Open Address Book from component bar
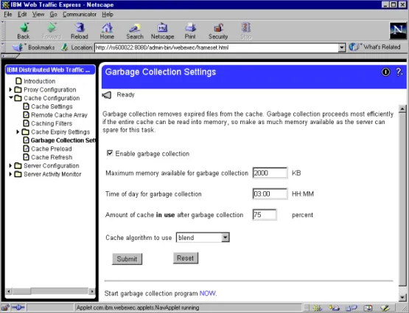 (x=368, y=308)
